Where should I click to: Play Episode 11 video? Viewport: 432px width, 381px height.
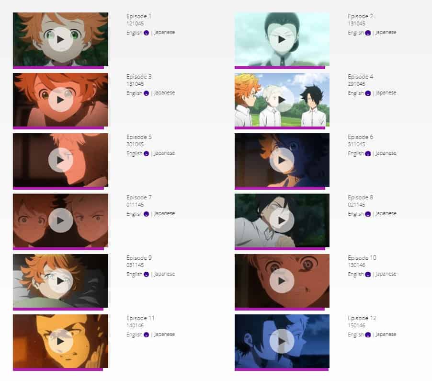[x=61, y=341]
